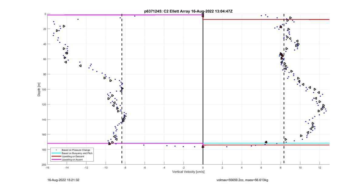The image size is (364, 185).
Task: Click depth-axis tick label "140"
Action: (43, 119)
